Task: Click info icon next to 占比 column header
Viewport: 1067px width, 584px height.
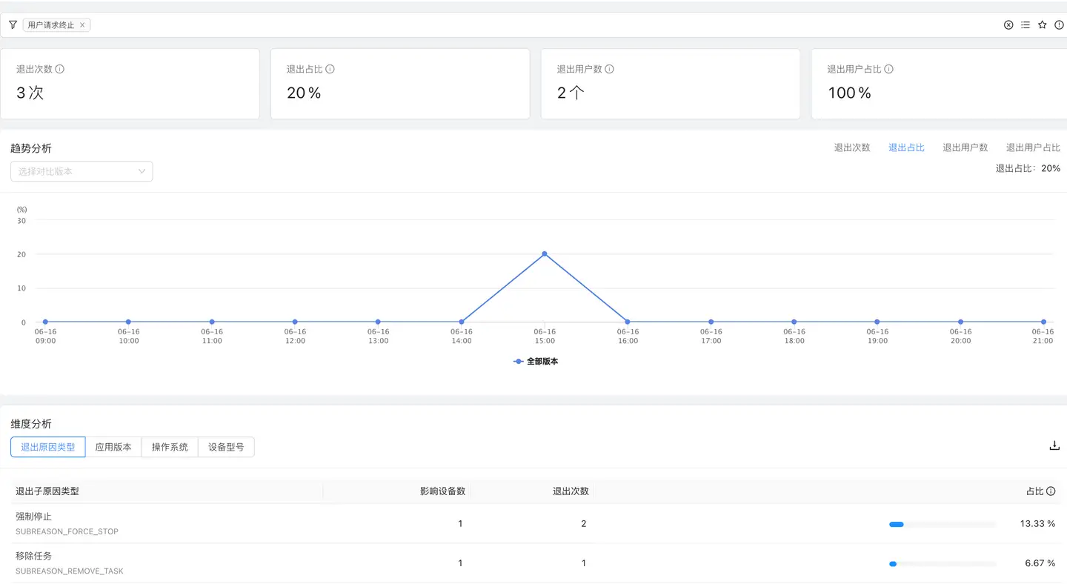Action: pyautogui.click(x=1051, y=491)
